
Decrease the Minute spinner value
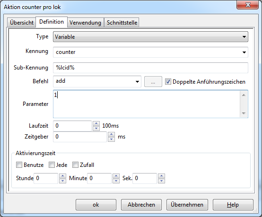[x=116, y=181]
